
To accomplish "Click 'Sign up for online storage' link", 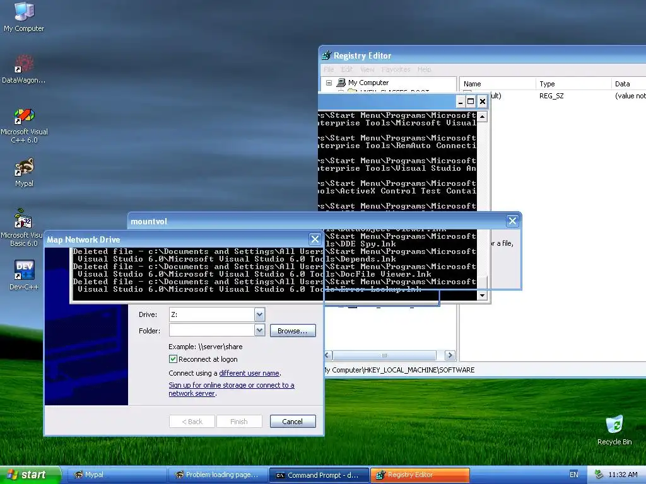I will click(231, 389).
